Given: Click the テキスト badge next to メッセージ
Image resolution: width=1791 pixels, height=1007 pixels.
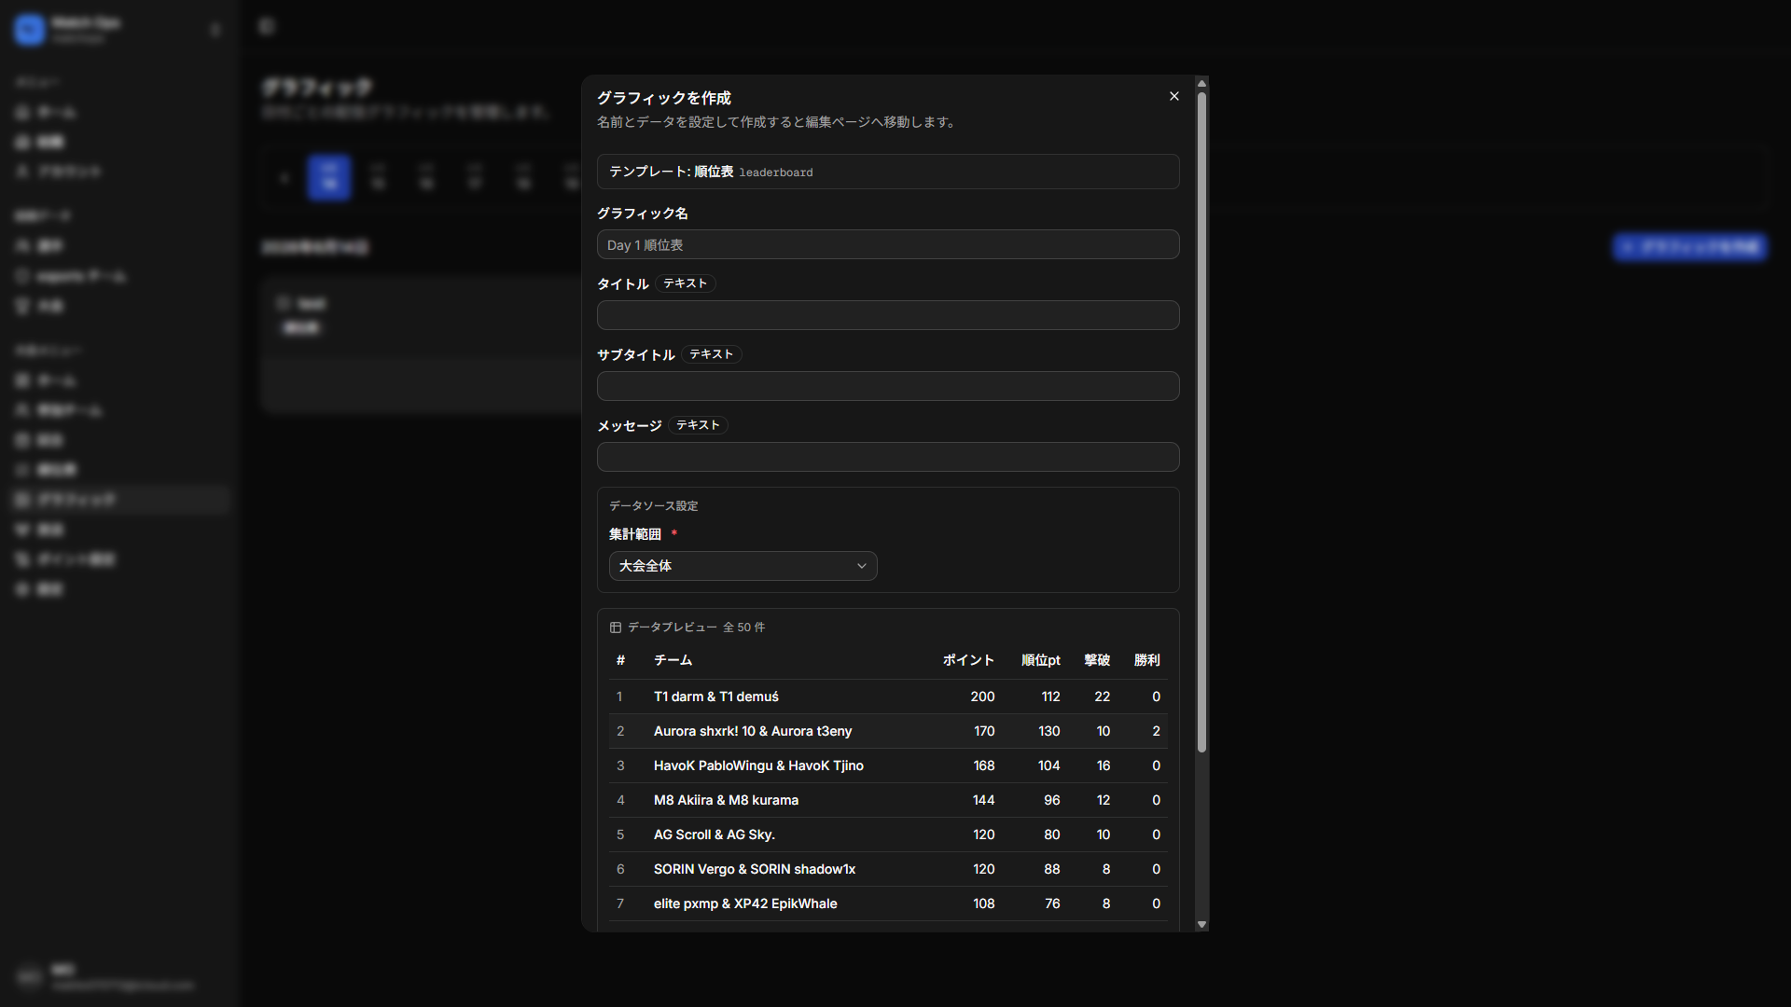Looking at the screenshot, I should [699, 425].
